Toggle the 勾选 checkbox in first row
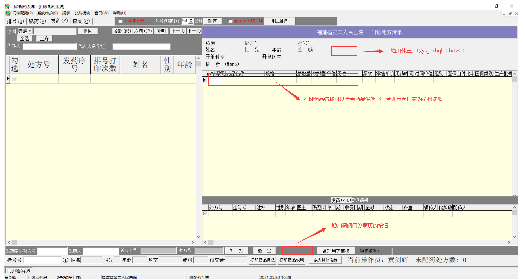This screenshot has height=280, width=525. 14,78
